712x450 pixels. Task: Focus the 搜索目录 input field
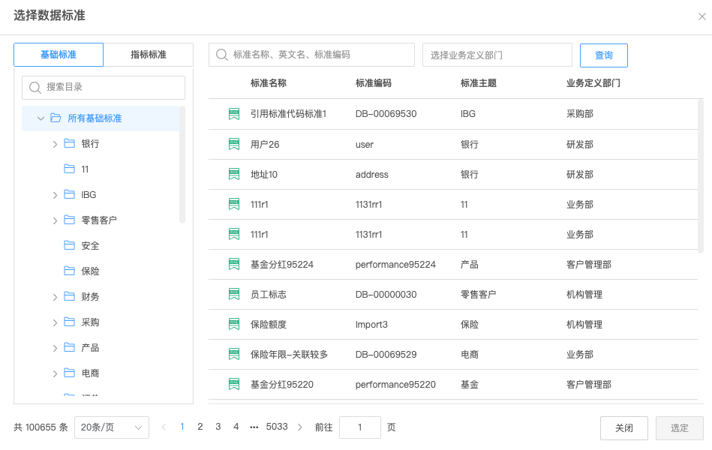[x=104, y=87]
